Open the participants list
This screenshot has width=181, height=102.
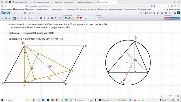point(146,13)
